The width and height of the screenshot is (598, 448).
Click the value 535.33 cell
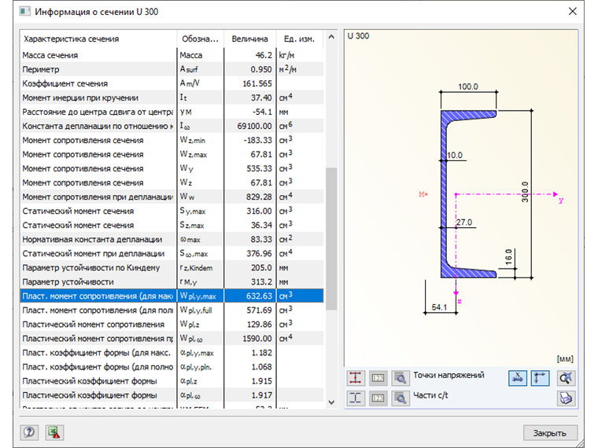249,168
